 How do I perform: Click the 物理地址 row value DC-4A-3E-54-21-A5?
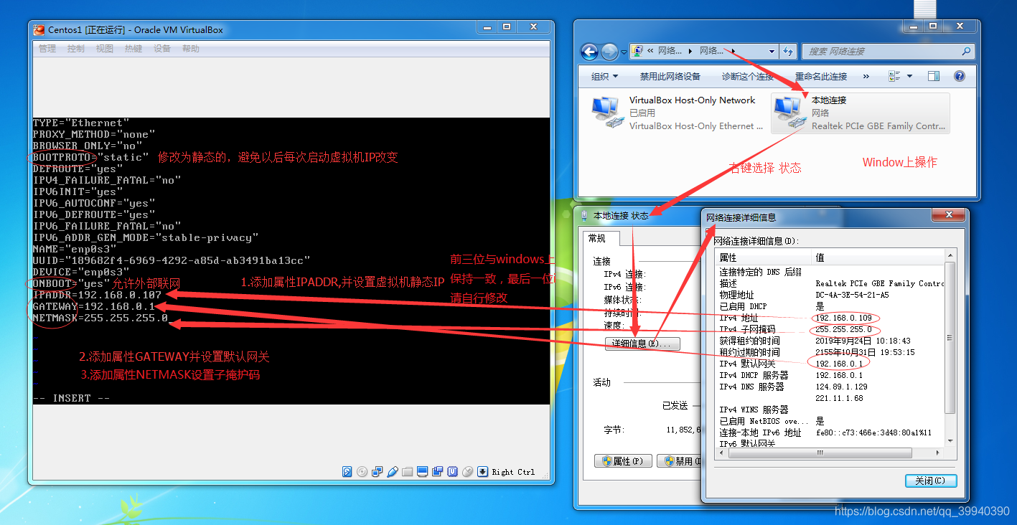(852, 295)
